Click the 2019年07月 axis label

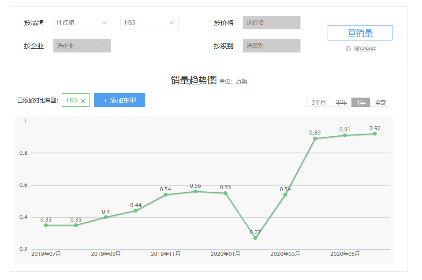point(46,254)
